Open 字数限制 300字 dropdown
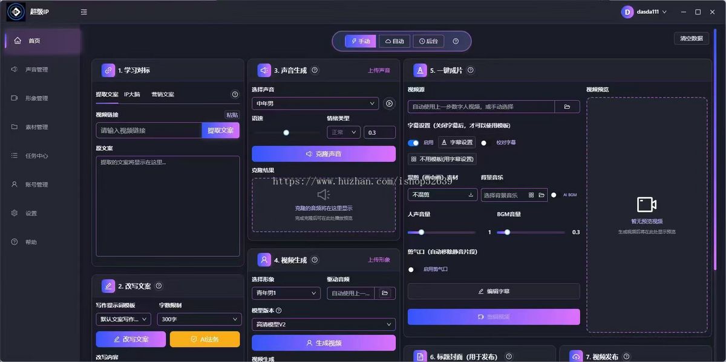The image size is (726, 362). click(200, 319)
